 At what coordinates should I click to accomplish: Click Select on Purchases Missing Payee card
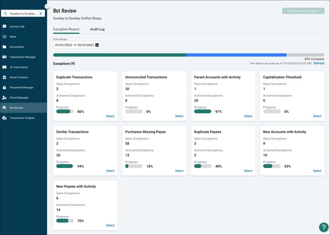click(x=179, y=171)
